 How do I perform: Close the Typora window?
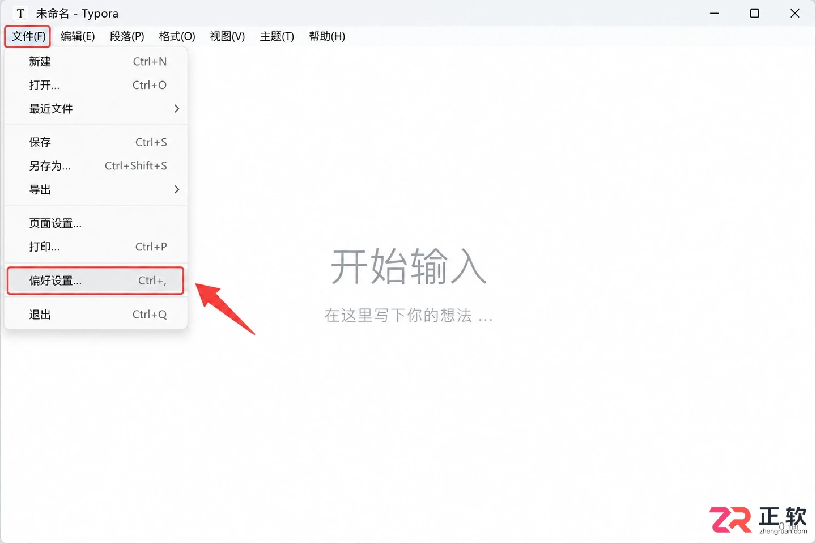[795, 13]
